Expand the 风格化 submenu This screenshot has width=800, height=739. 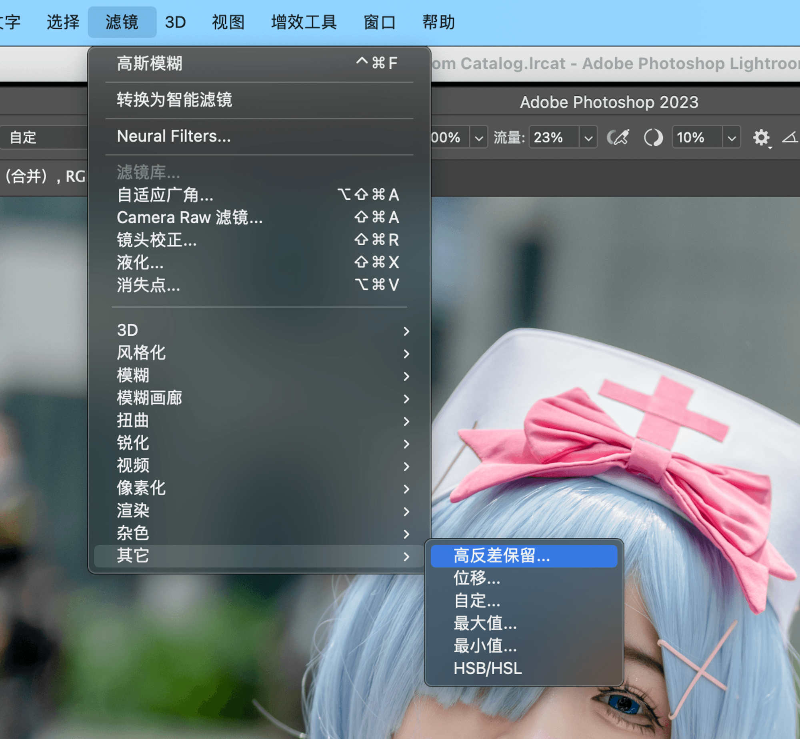(x=259, y=352)
